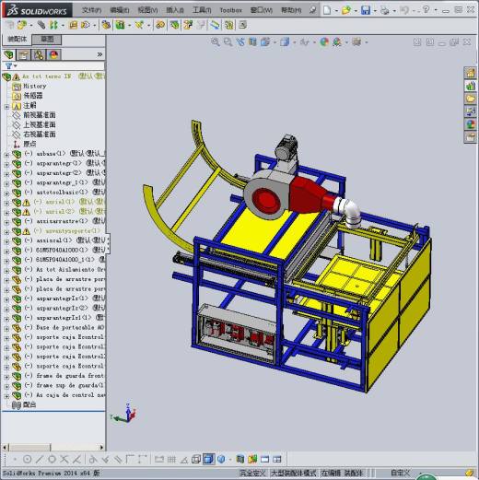Select the 前视基准面 plane
Viewport: 479px width, 480px height.
[x=40, y=115]
